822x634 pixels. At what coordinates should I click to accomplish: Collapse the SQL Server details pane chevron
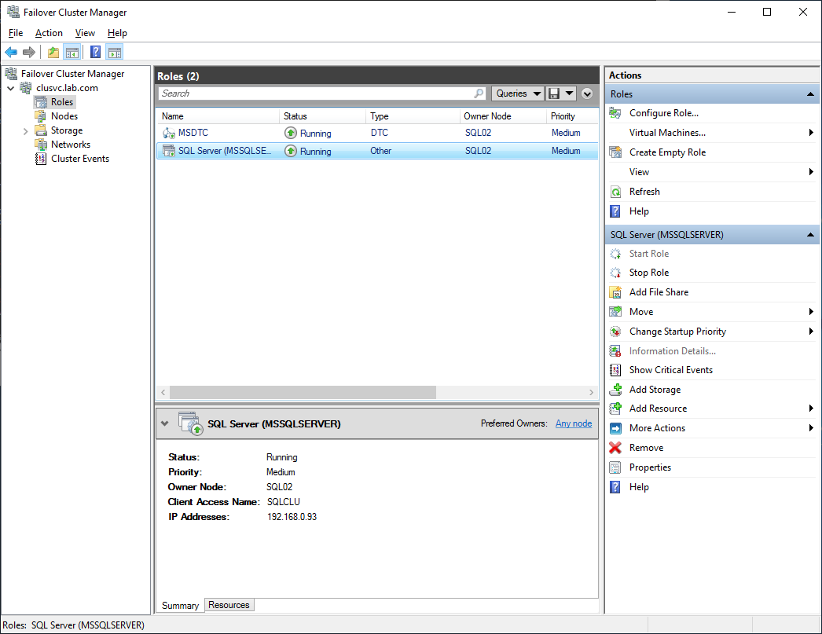pyautogui.click(x=164, y=423)
